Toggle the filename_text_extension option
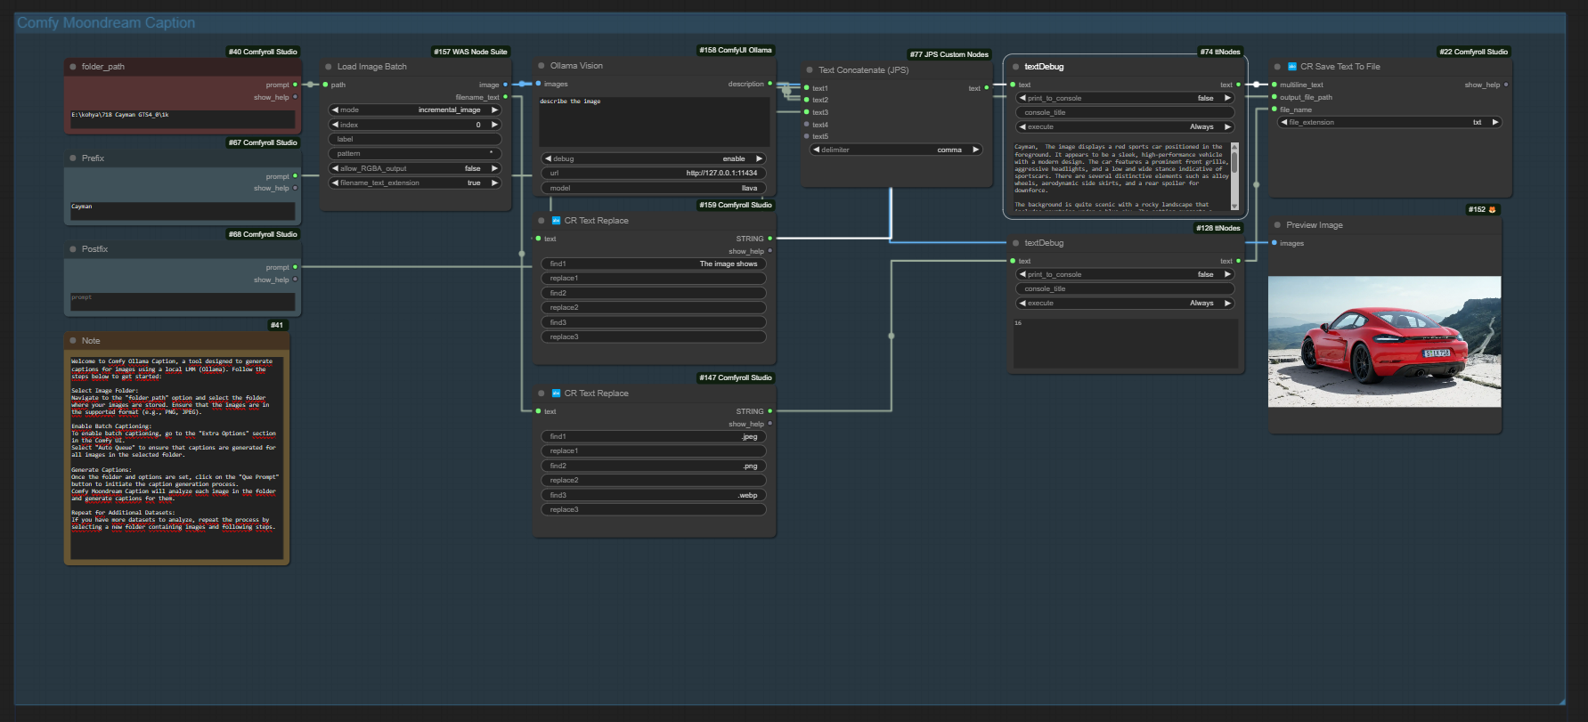Image resolution: width=1588 pixels, height=722 pixels. 415,183
